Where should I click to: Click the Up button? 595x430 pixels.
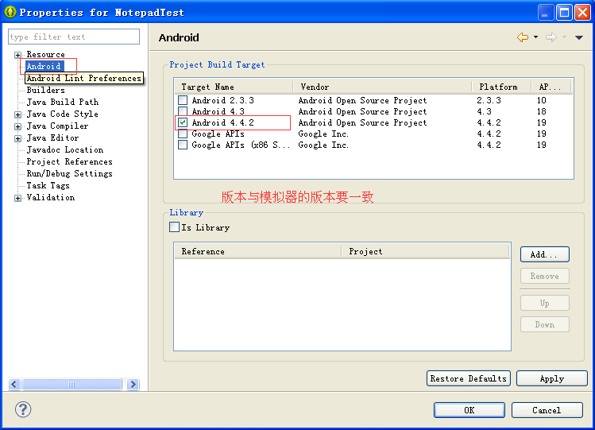coord(544,303)
